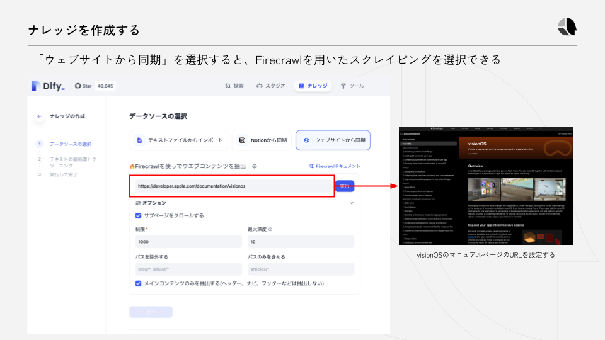Click the データソースの選択 heading
Image resolution: width=605 pixels, height=340 pixels.
point(158,116)
